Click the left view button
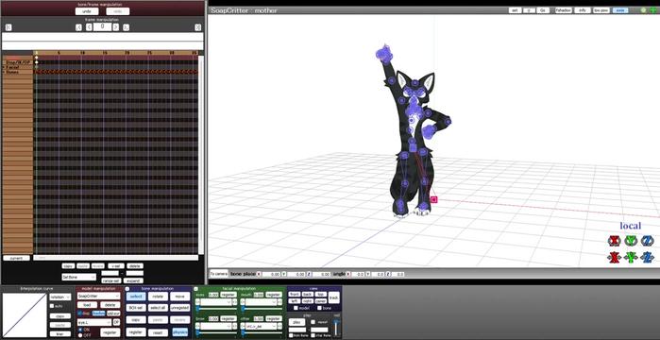This screenshot has width=660, height=340. click(x=295, y=301)
